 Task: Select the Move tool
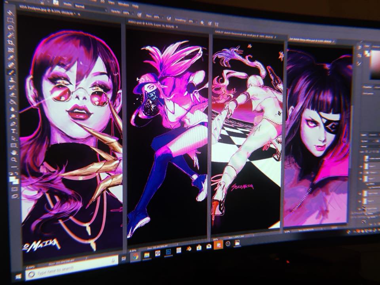click(10, 13)
